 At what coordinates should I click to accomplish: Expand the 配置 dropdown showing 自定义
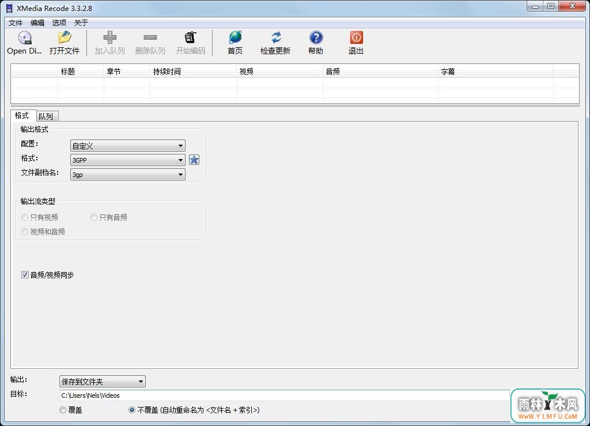128,146
